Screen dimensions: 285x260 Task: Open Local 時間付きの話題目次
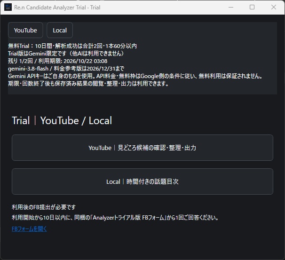pos(142,181)
